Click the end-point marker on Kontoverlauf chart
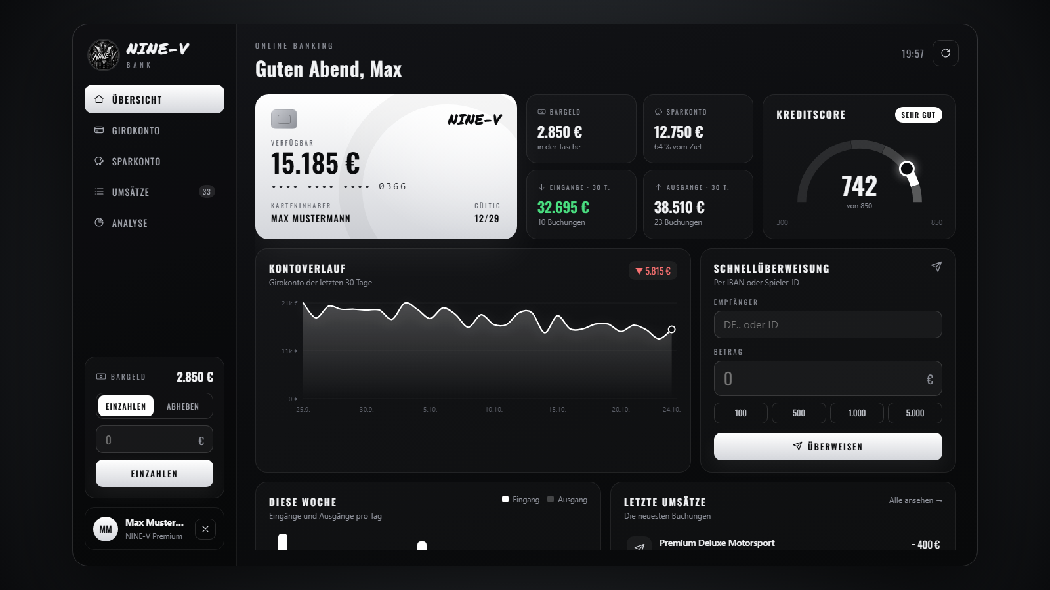This screenshot has width=1050, height=590. (x=671, y=329)
